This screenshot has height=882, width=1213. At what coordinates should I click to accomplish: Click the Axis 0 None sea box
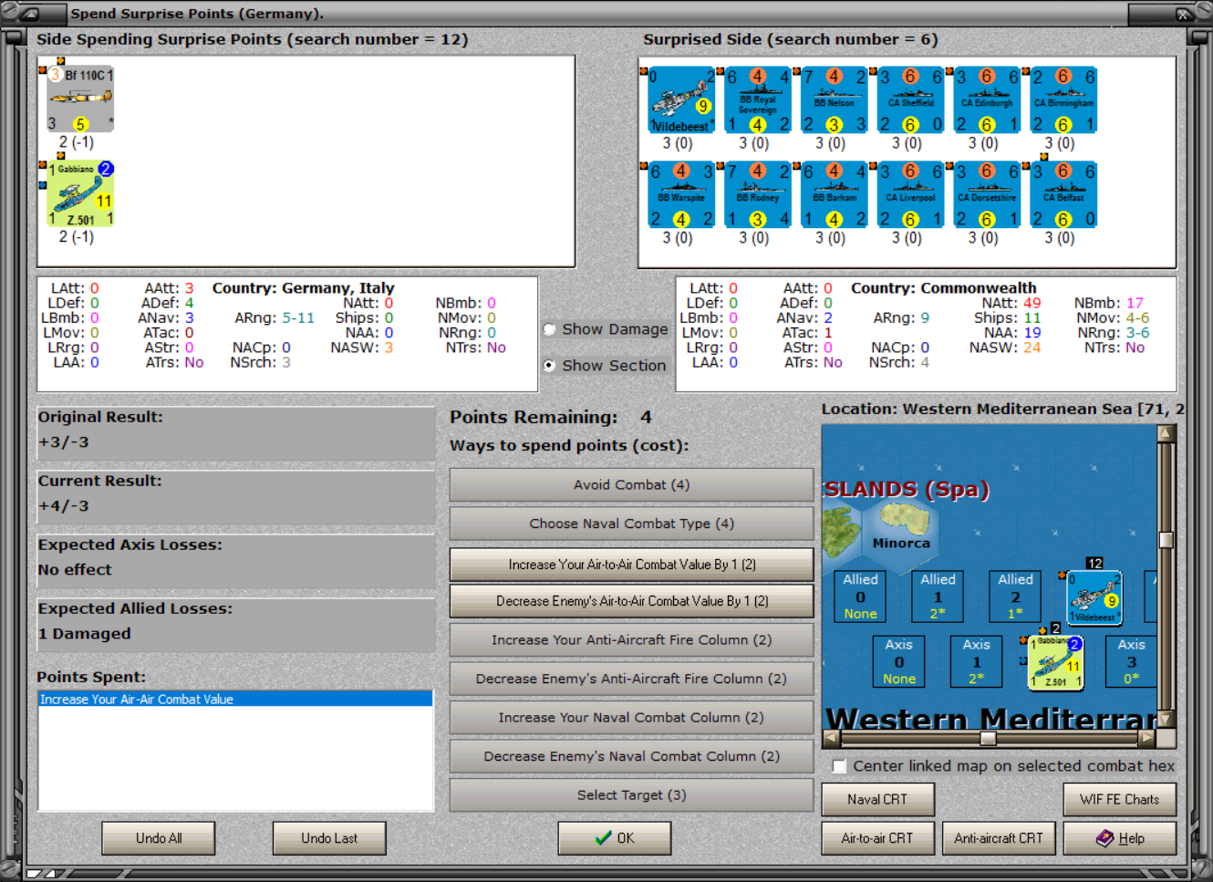click(898, 661)
